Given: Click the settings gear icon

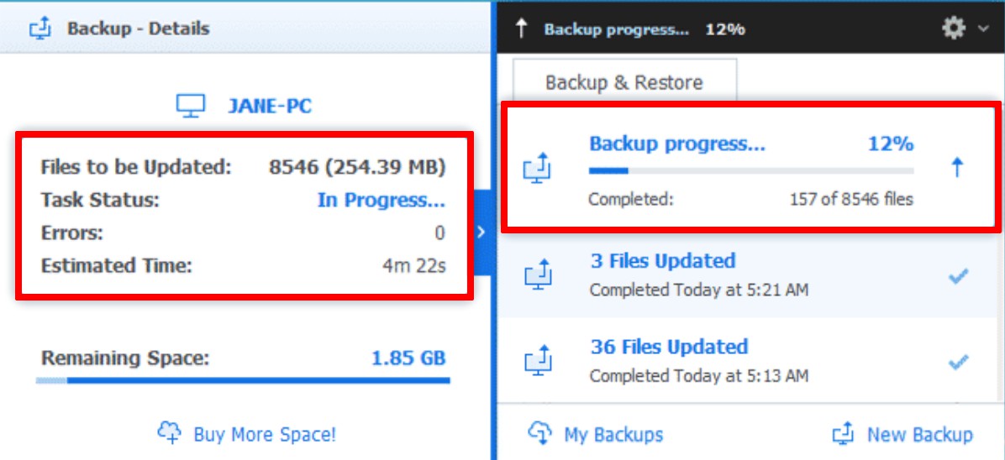Looking at the screenshot, I should [954, 29].
